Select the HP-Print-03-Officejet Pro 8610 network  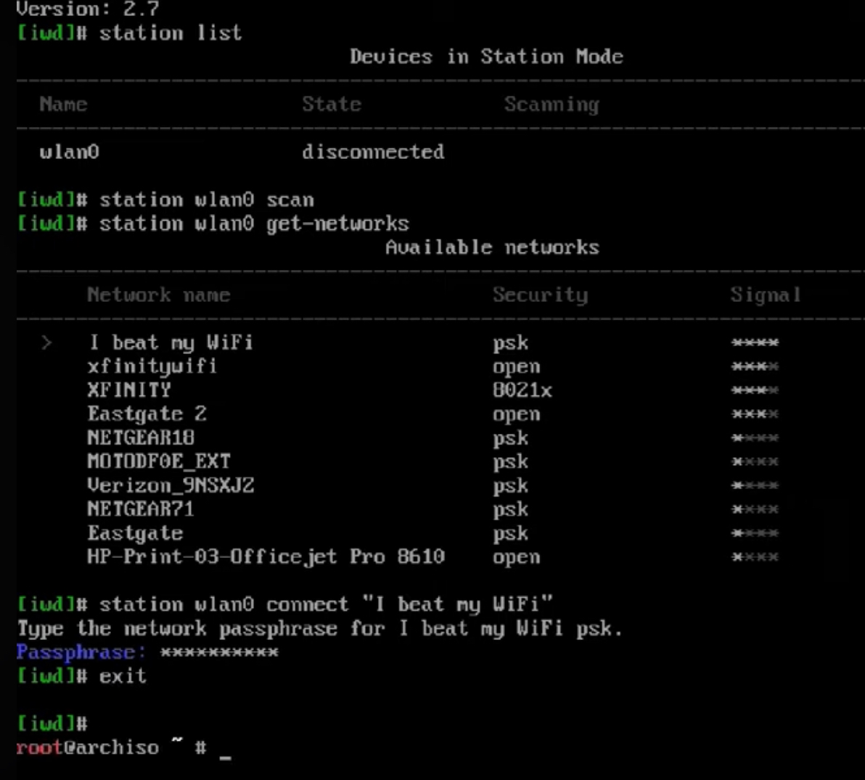266,557
